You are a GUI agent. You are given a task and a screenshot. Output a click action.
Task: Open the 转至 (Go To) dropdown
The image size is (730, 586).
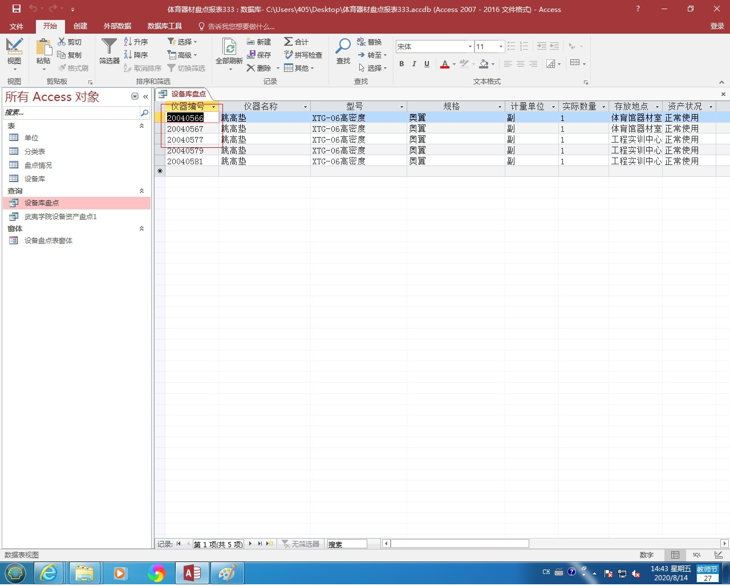(372, 55)
